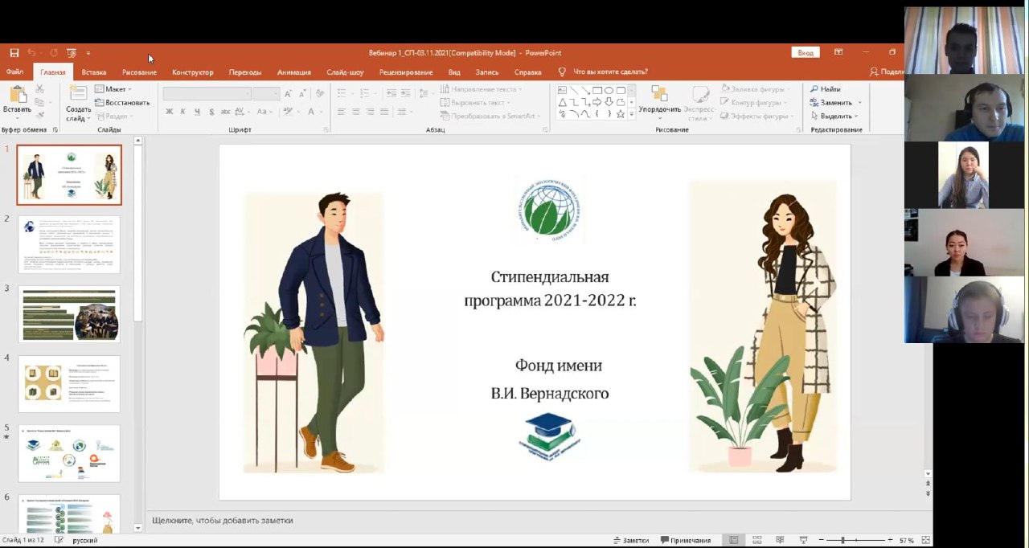Screen dimensions: 1029x548
Task: Clear all formatting icon
Action: pos(320,94)
